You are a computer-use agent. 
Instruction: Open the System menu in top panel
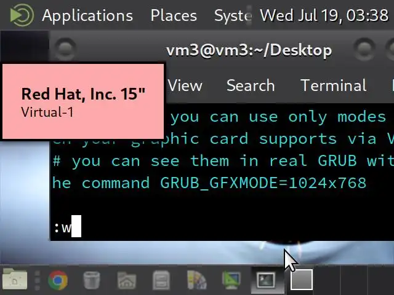(x=233, y=15)
